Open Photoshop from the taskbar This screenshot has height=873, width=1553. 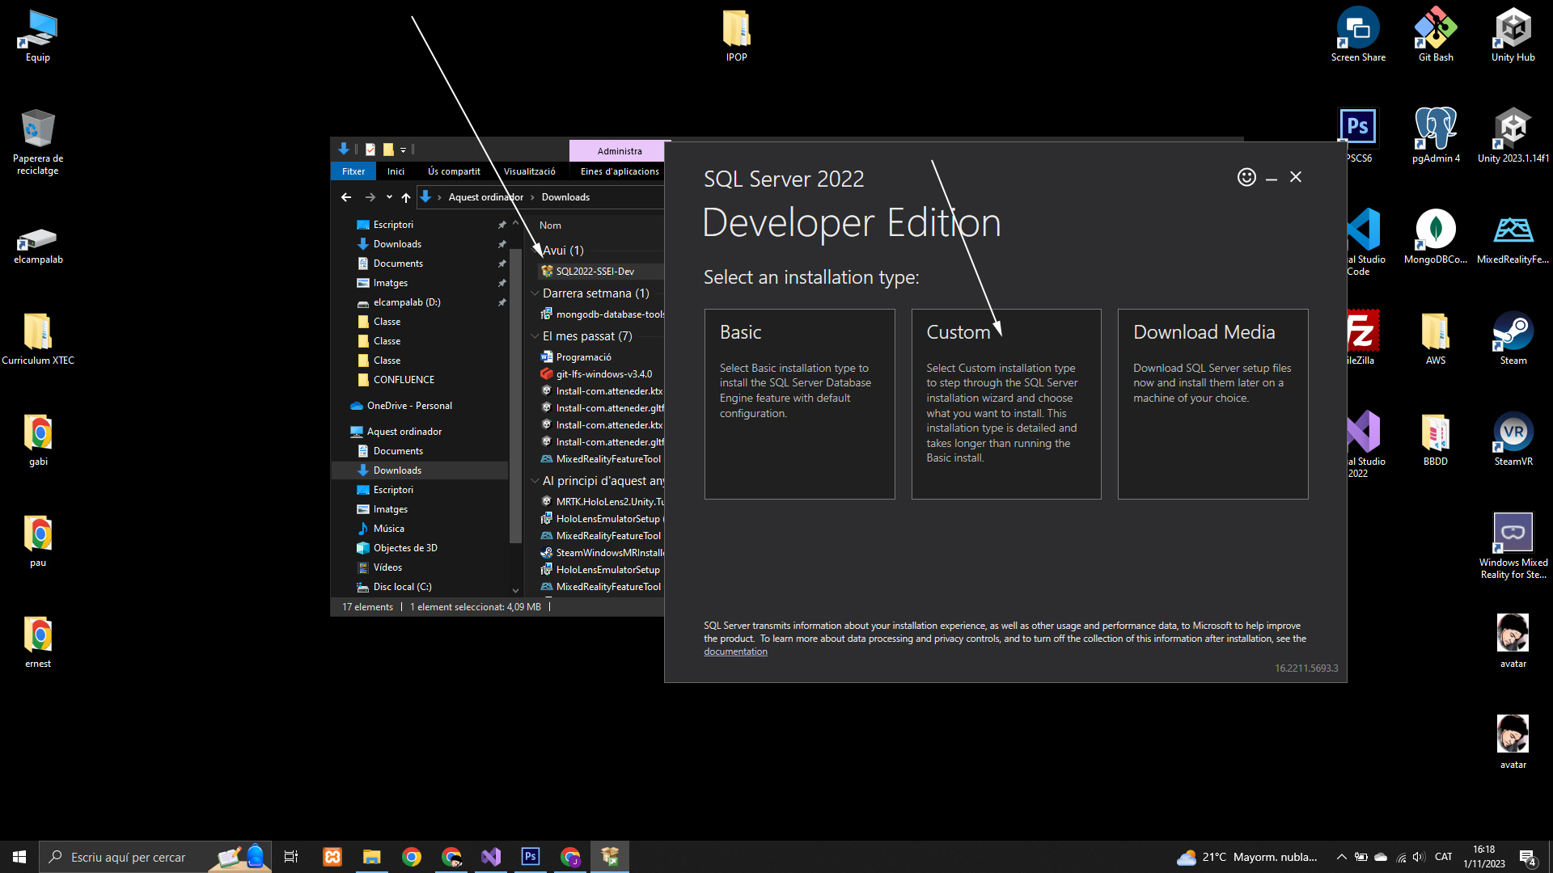(531, 857)
